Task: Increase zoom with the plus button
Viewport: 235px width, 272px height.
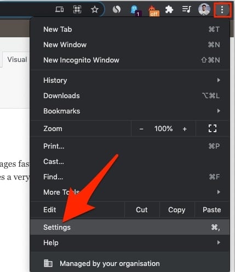Action: point(185,129)
